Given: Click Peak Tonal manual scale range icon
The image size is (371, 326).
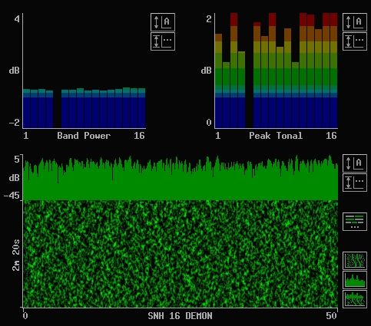Looking at the screenshot, I should (355, 41).
